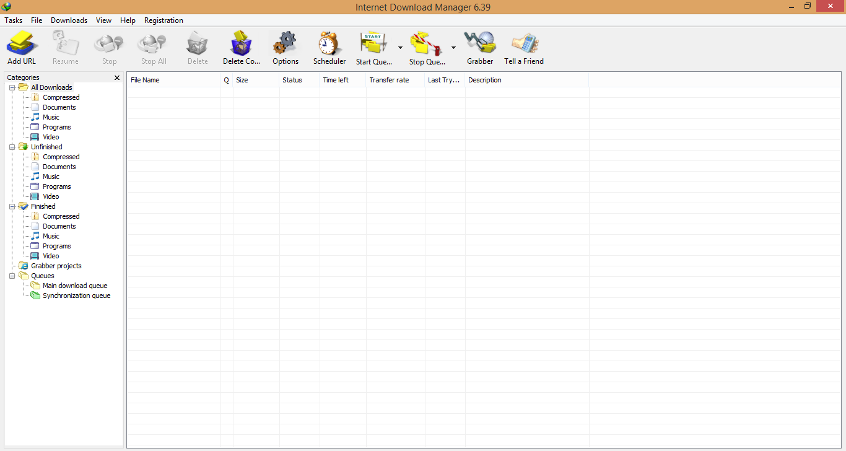This screenshot has height=451, width=846.
Task: Select Video under Finished
Action: pos(51,256)
